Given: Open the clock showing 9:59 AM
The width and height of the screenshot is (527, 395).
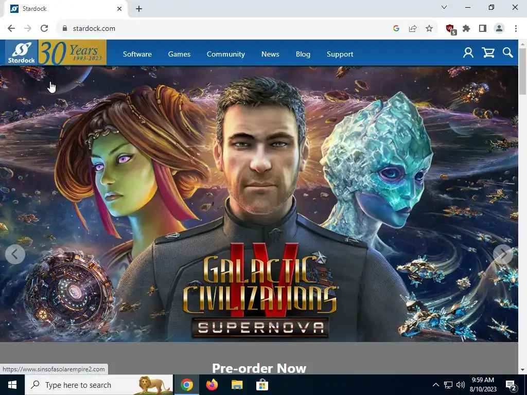Looking at the screenshot, I should pos(483,385).
